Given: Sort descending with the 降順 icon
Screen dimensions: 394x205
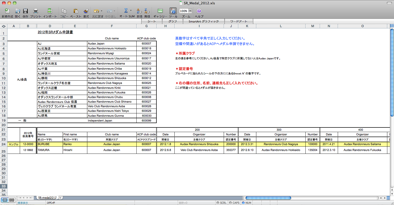Looking at the screenshot, I should click(147, 11).
